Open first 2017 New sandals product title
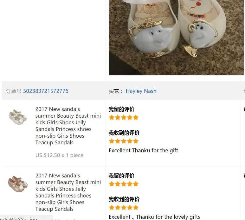This screenshot has width=245, height=220. coord(68,126)
